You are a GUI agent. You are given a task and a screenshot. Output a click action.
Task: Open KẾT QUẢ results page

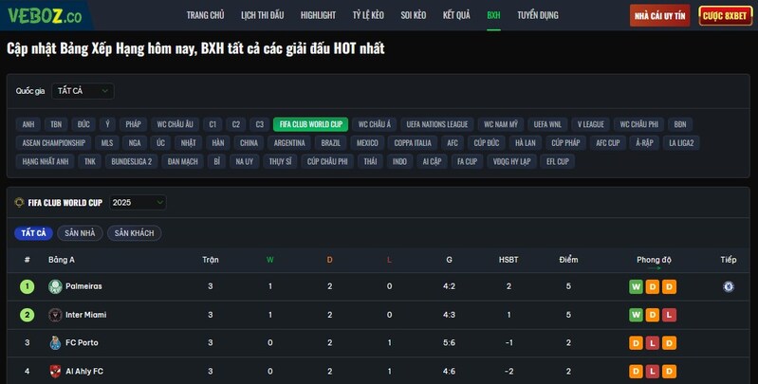[456, 15]
